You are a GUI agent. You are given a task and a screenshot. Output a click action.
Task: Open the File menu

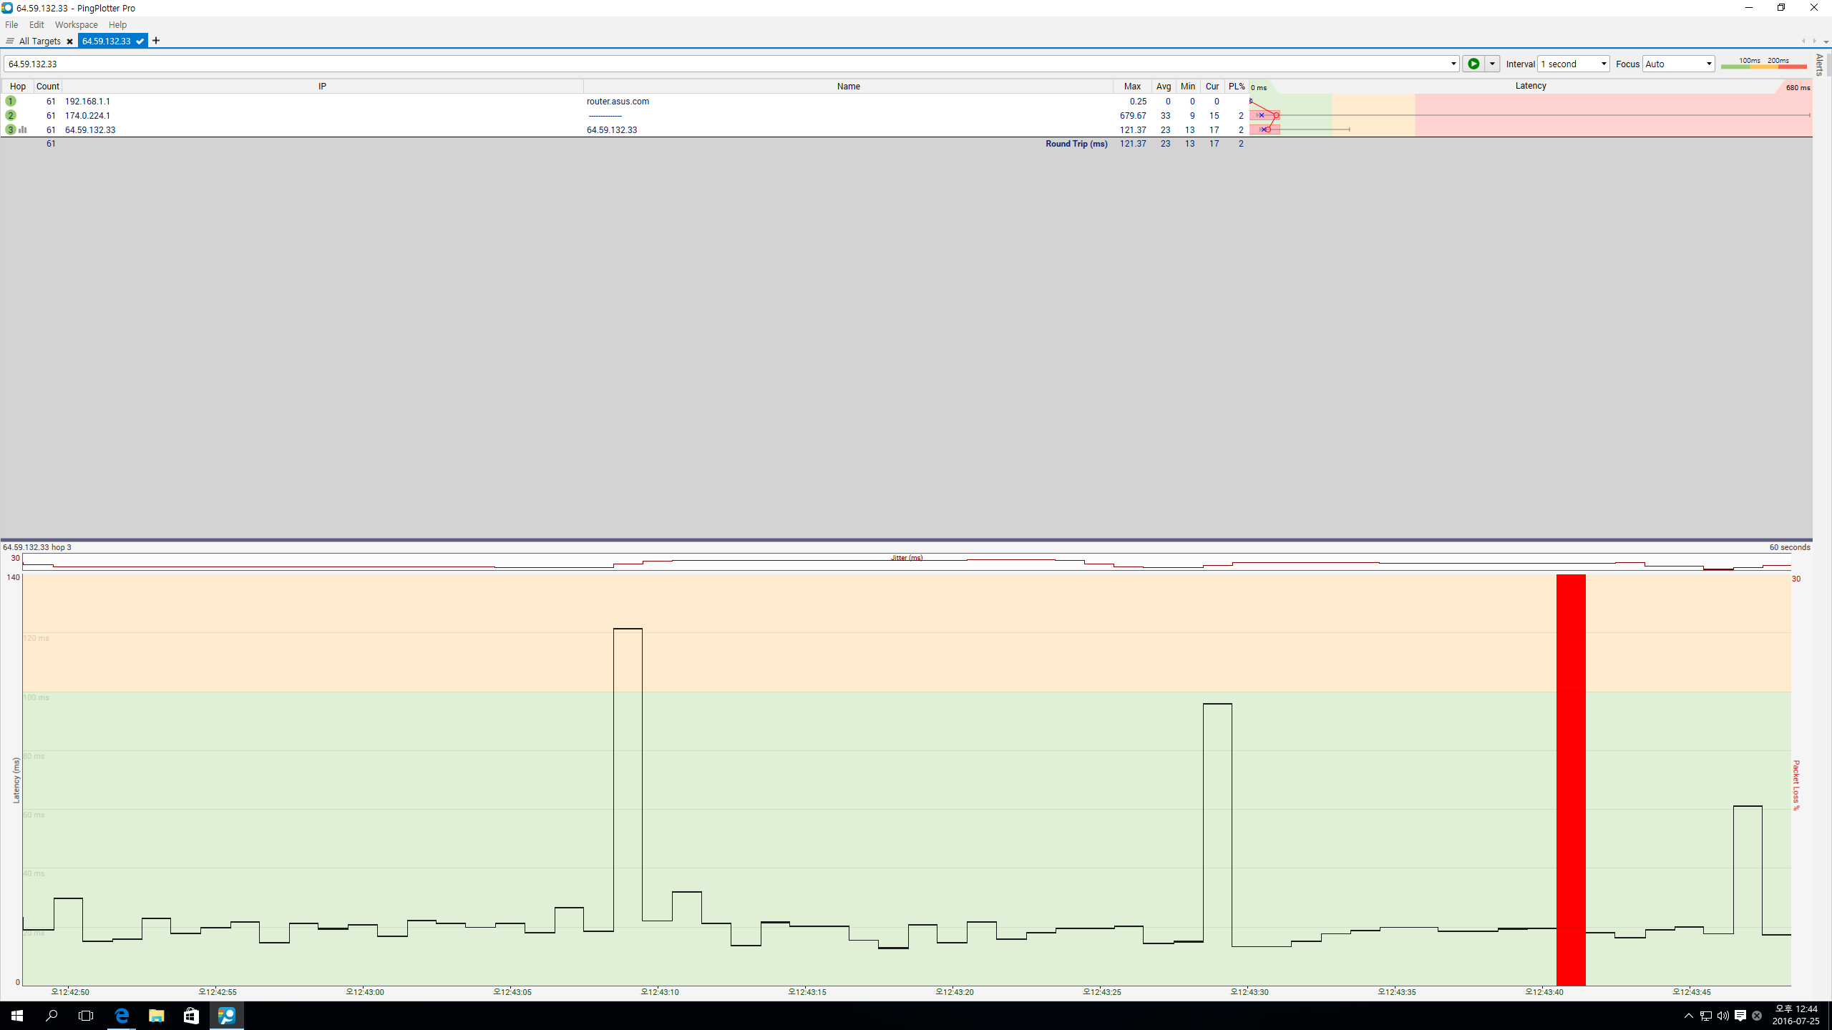[11, 24]
